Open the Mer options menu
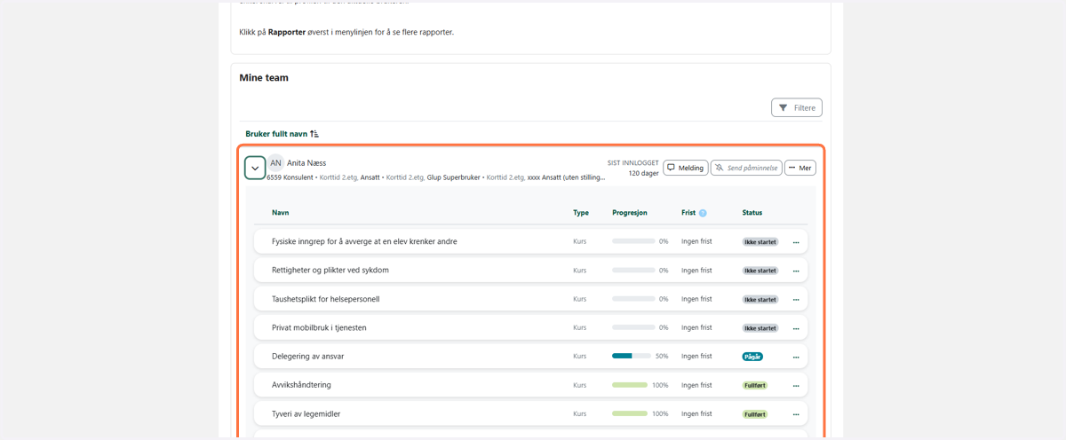1066x440 pixels. coord(799,168)
